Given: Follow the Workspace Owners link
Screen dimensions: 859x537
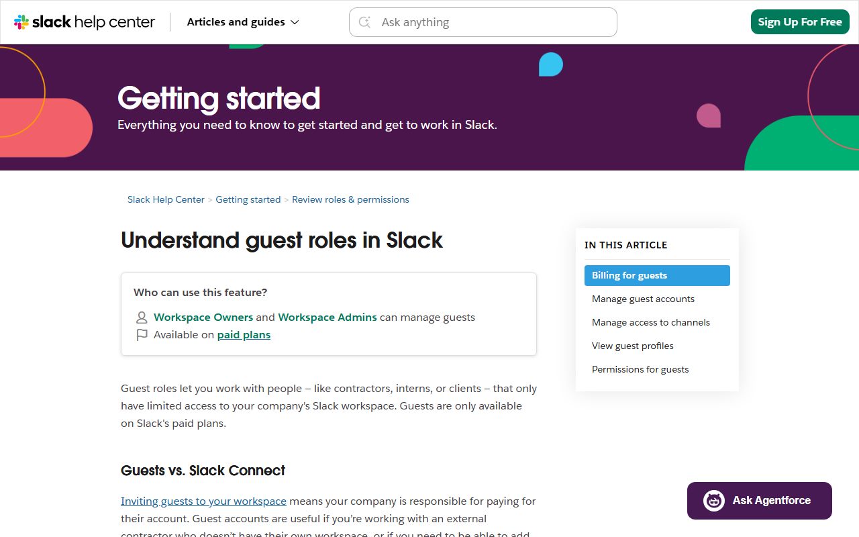Looking at the screenshot, I should pyautogui.click(x=203, y=318).
